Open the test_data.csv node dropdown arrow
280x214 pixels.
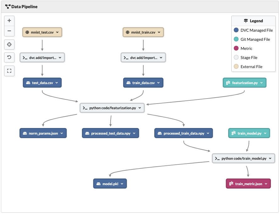57,83
